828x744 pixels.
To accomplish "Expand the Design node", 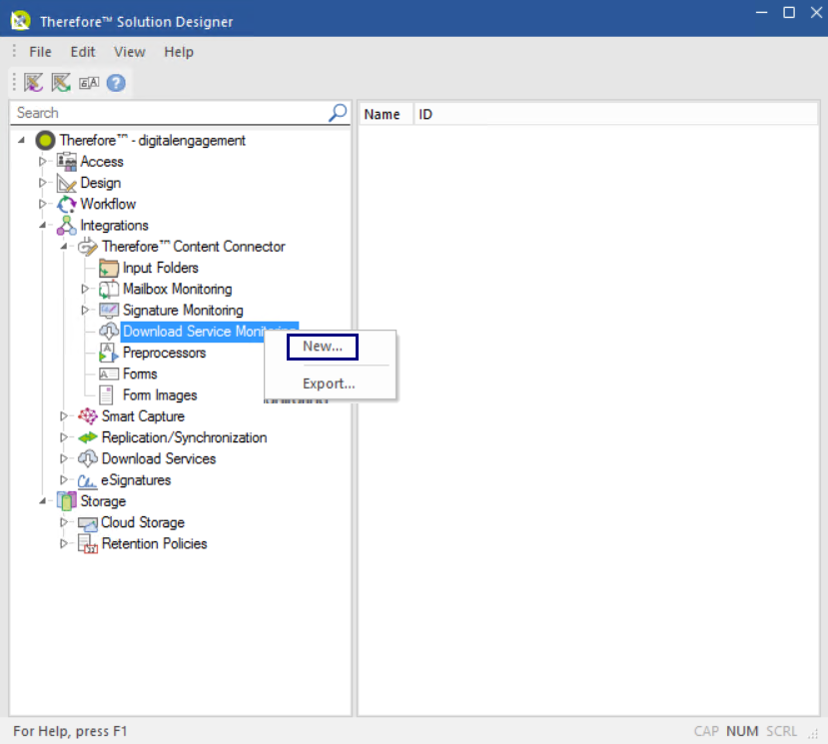I will point(42,183).
